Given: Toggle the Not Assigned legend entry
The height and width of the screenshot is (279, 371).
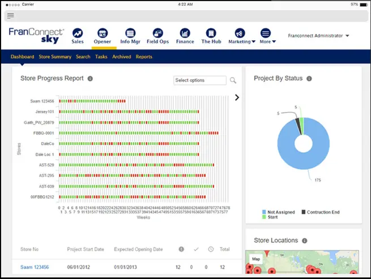Looking at the screenshot, I should (279, 212).
